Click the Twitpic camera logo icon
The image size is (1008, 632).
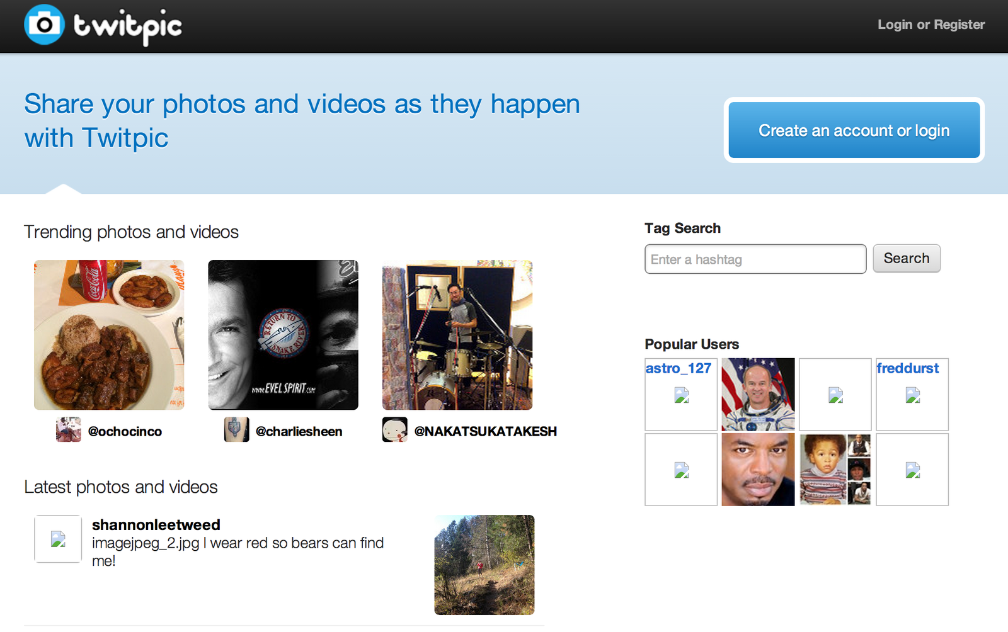[x=44, y=25]
